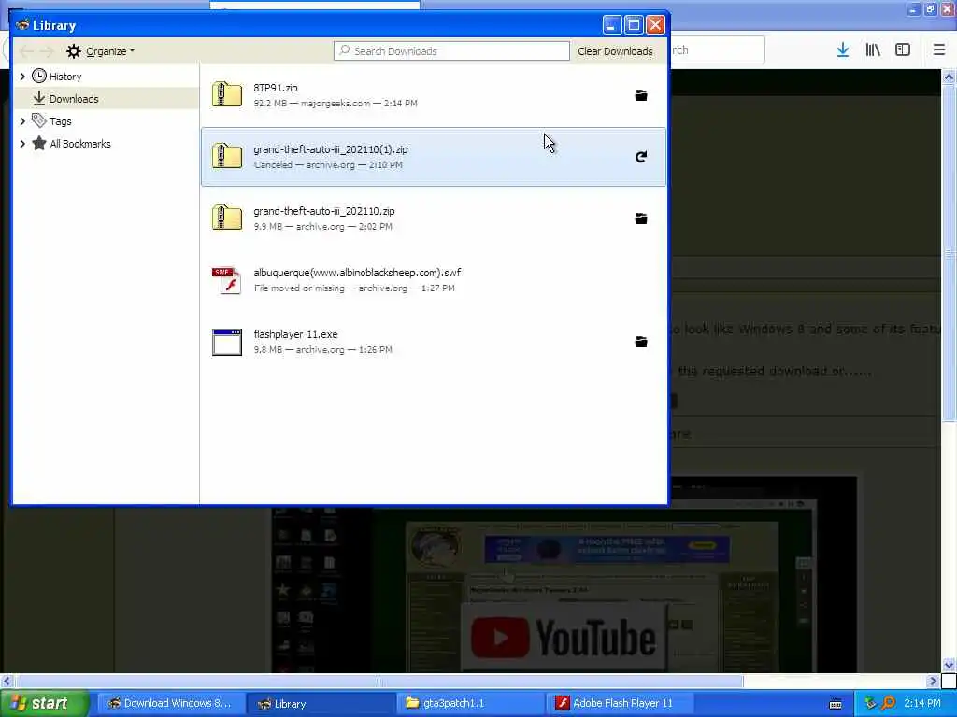This screenshot has height=717, width=957.
Task: Click Clear Downloads button
Action: [615, 51]
